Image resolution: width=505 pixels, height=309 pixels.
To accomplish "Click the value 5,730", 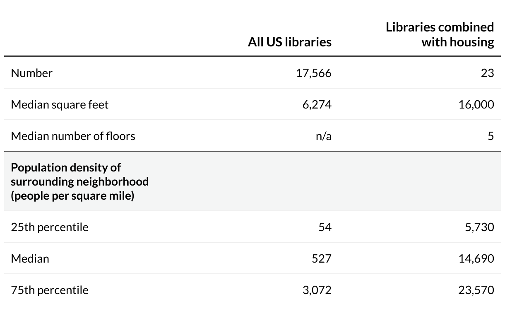I will tap(479, 227).
